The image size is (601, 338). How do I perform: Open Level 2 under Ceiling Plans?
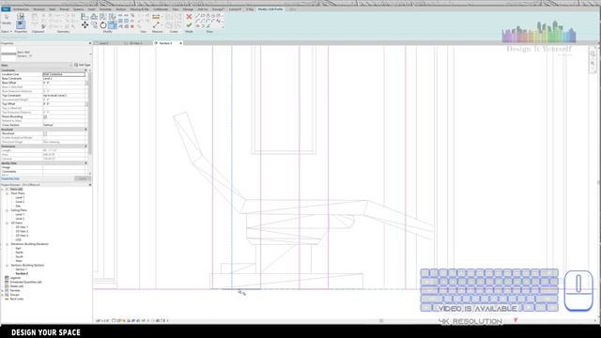tap(20, 219)
